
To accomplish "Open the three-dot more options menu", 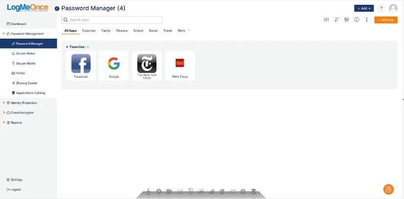I will (367, 20).
